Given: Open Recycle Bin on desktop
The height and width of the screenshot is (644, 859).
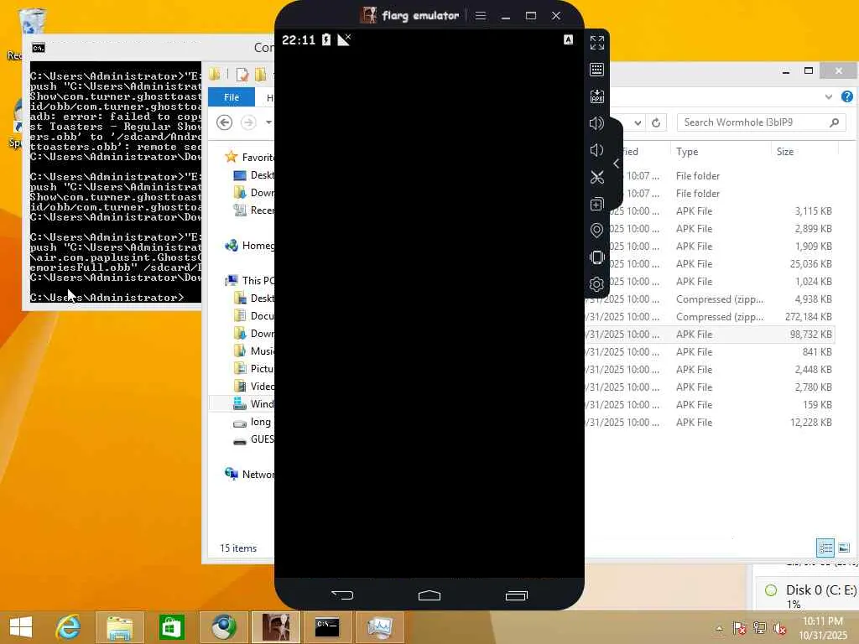Looking at the screenshot, I should tap(32, 22).
